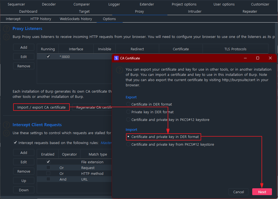
Task: Open help for Proxy Listeners section
Action: [x=6, y=29]
